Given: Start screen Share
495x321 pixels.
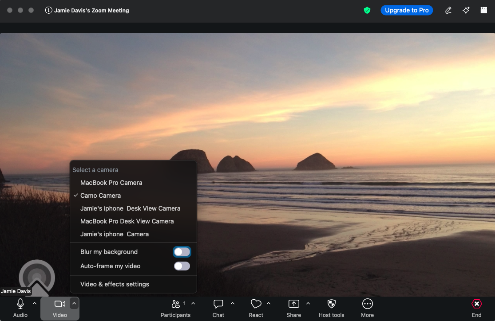Looking at the screenshot, I should point(293,309).
